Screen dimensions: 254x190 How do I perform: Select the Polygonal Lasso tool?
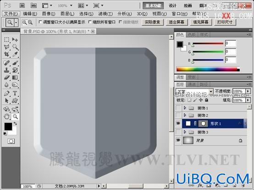click(x=6, y=47)
